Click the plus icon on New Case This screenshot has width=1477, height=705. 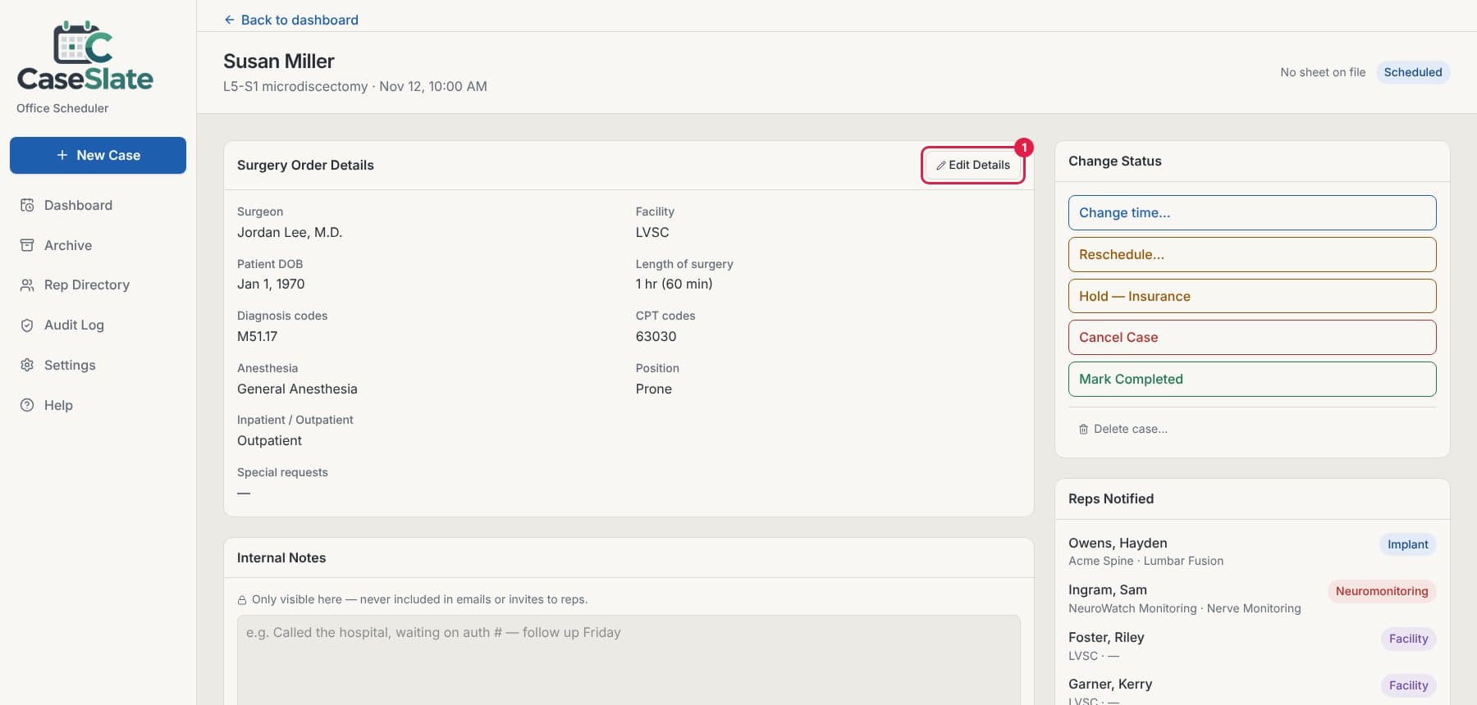pyautogui.click(x=62, y=155)
